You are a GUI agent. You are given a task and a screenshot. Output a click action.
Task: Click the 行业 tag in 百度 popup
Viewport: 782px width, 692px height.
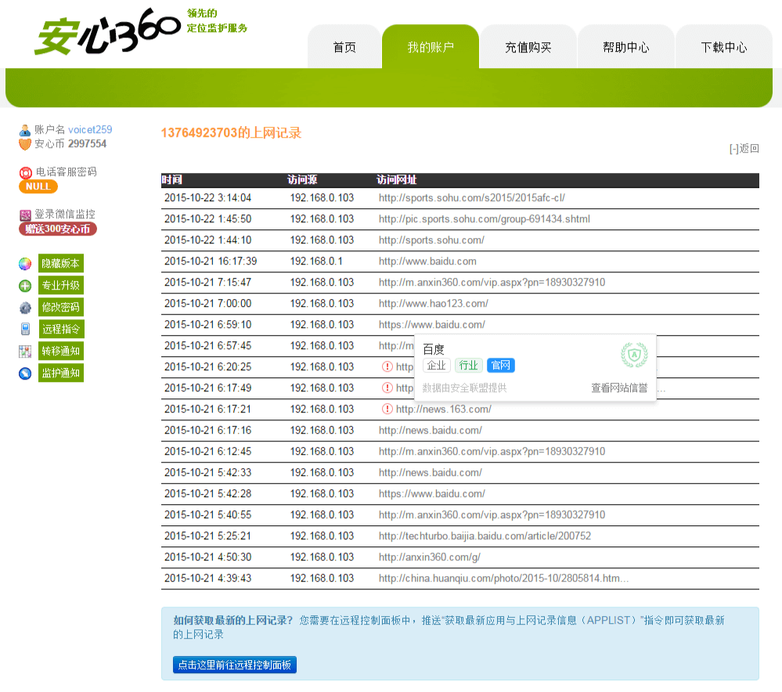point(468,366)
